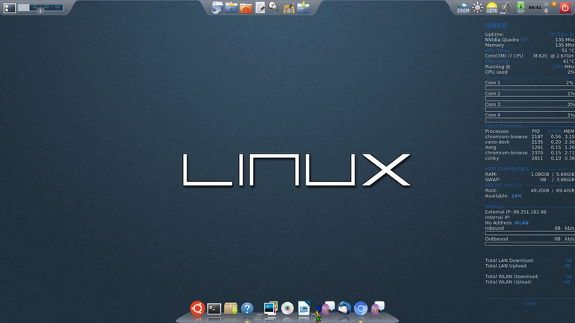575x323 pixels.
Task: Launch the Chromium browser from the dock
Action: pyautogui.click(x=361, y=309)
